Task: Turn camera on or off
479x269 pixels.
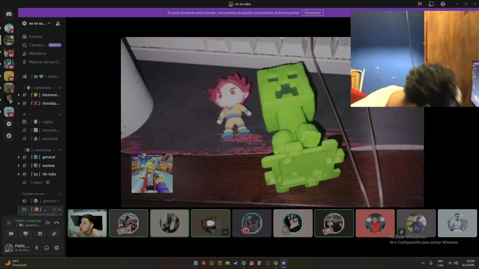Action: pyautogui.click(x=11, y=234)
